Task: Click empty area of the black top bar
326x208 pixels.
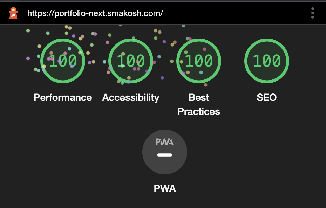Action: [x=238, y=13]
